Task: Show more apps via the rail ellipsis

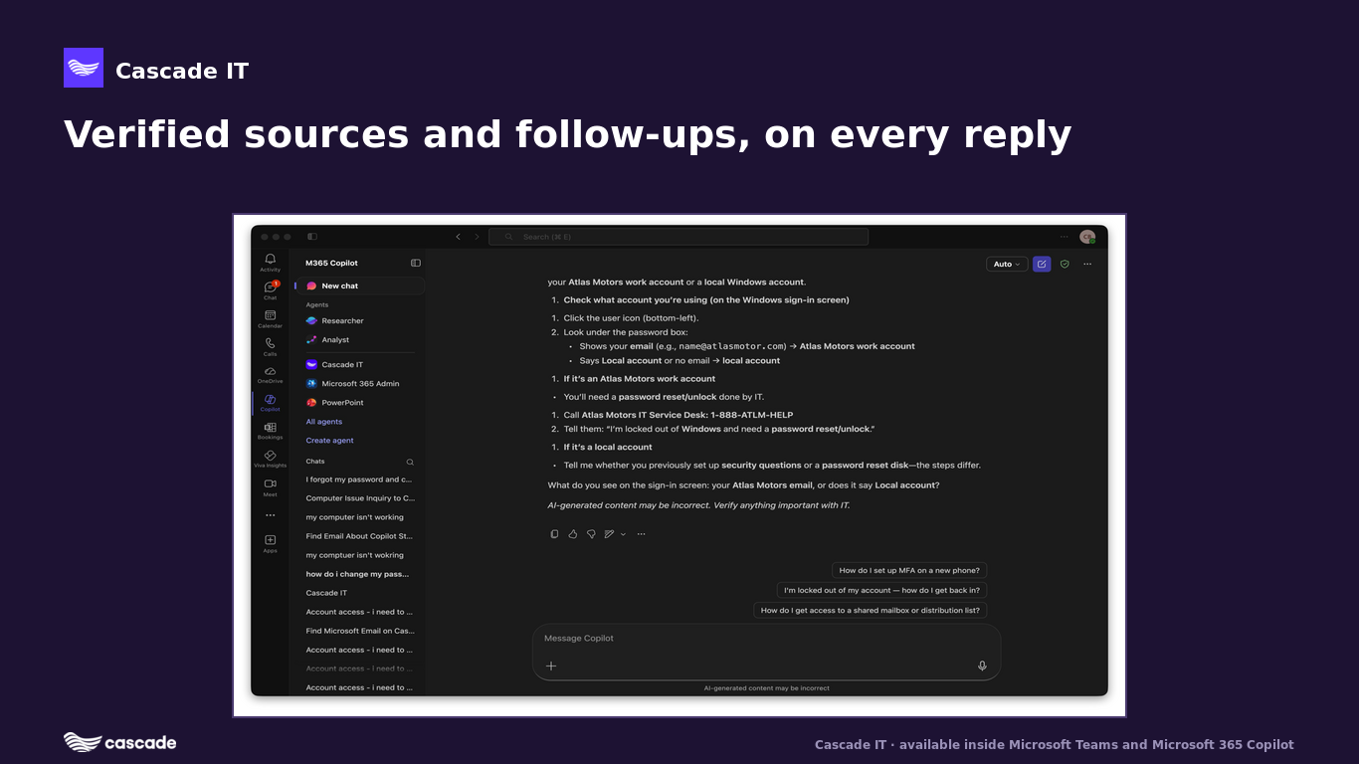Action: click(270, 515)
